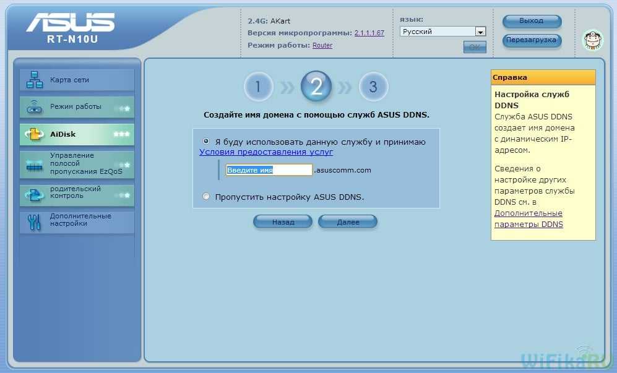Click the EzQoS bandwidth icon

point(35,166)
